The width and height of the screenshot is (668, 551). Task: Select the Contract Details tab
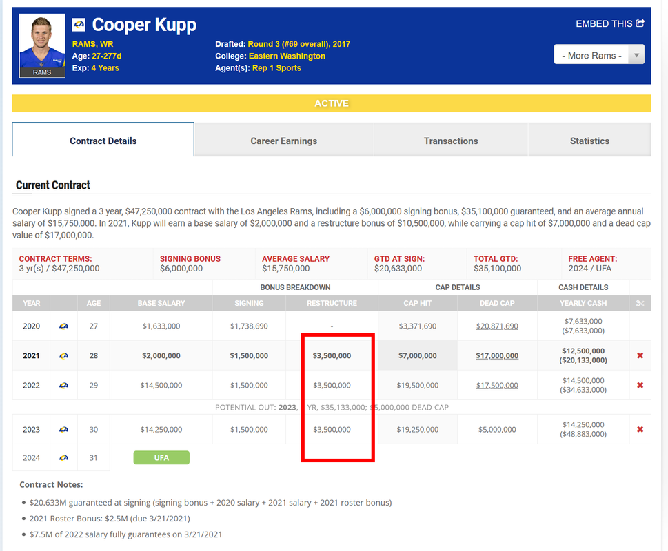click(103, 141)
